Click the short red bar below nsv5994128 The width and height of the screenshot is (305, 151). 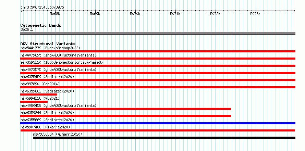pos(34,102)
